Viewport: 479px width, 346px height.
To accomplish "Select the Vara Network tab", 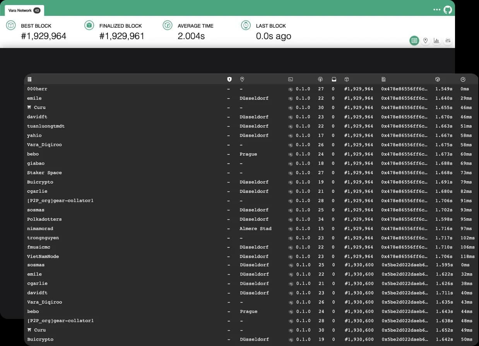I will [24, 10].
